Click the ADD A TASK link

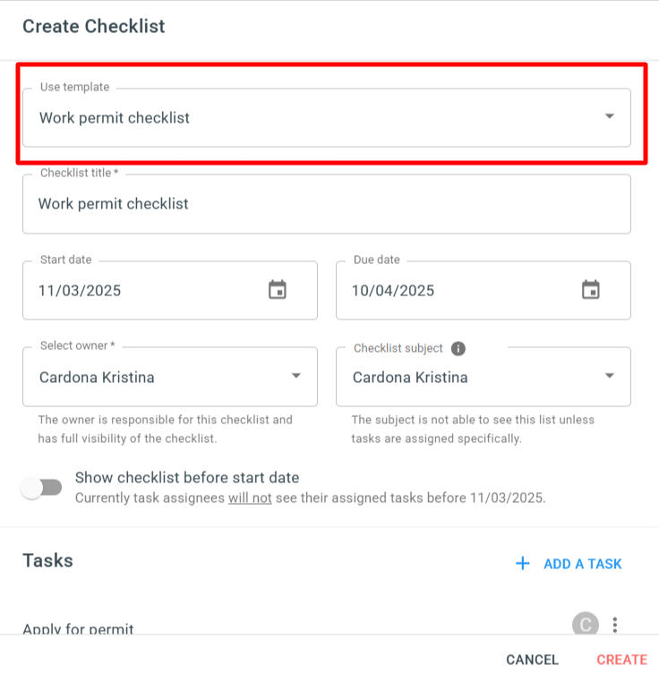pyautogui.click(x=583, y=564)
